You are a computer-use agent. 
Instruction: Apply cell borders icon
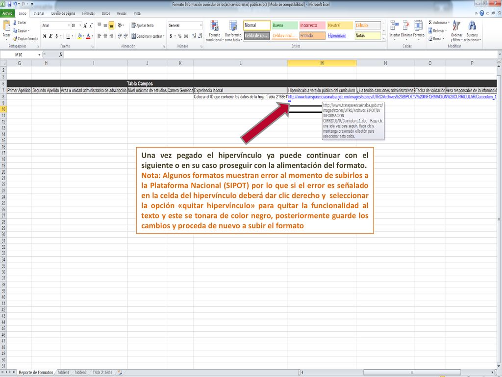(68, 36)
